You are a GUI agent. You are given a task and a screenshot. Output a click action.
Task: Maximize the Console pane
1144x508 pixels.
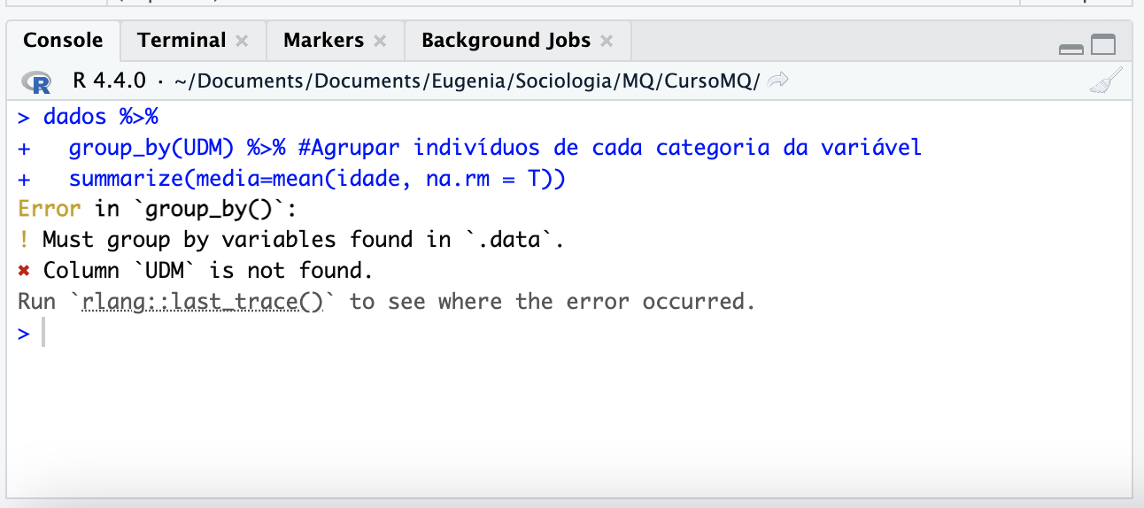1103,45
